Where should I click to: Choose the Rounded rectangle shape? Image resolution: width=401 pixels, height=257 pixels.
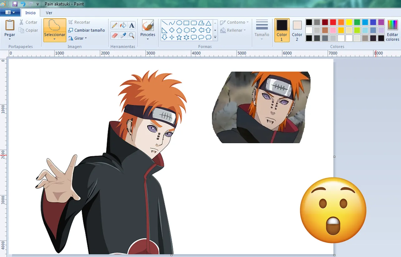pos(194,23)
